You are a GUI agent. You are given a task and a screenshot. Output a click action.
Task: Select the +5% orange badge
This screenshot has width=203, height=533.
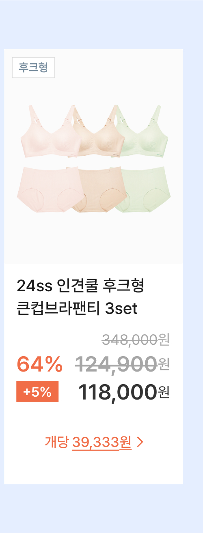pos(37,392)
